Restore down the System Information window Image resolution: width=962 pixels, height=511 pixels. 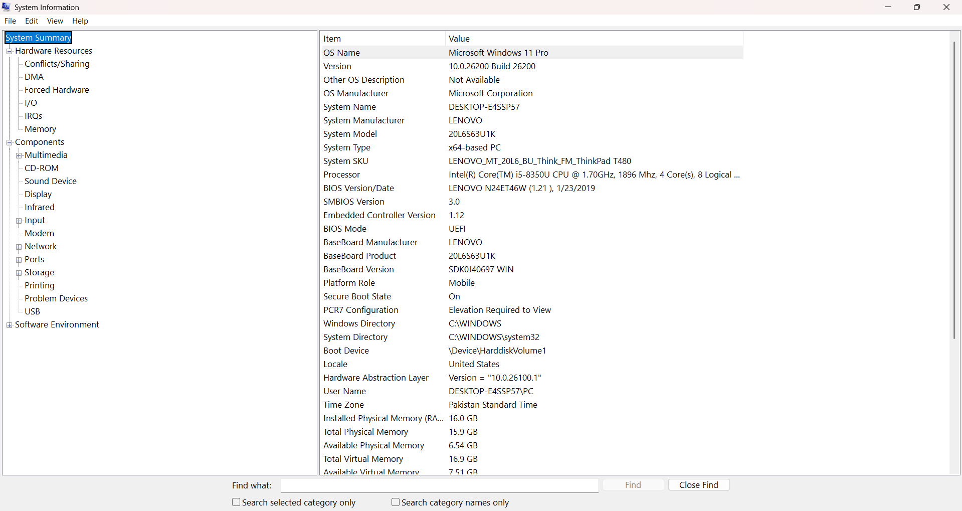click(x=917, y=7)
